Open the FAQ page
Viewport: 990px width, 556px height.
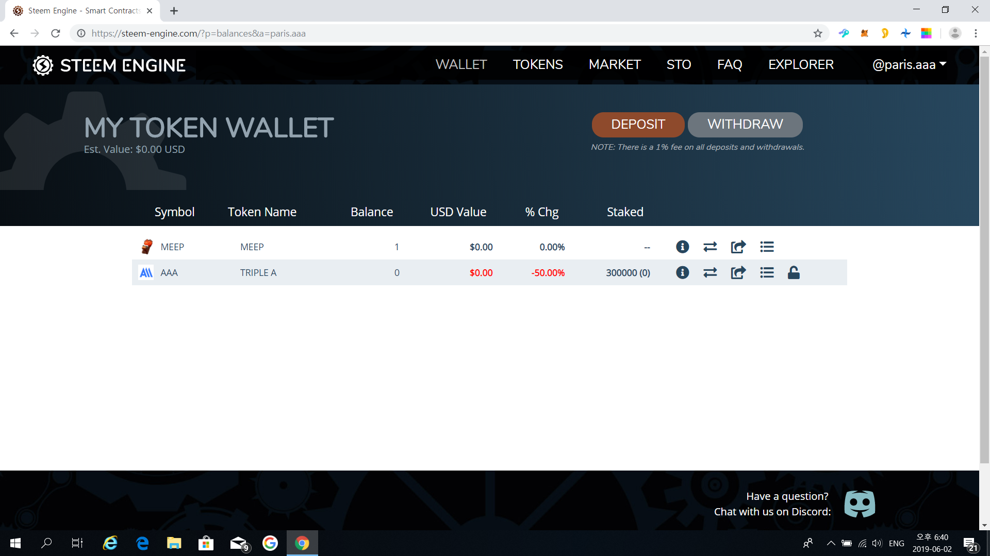point(730,65)
